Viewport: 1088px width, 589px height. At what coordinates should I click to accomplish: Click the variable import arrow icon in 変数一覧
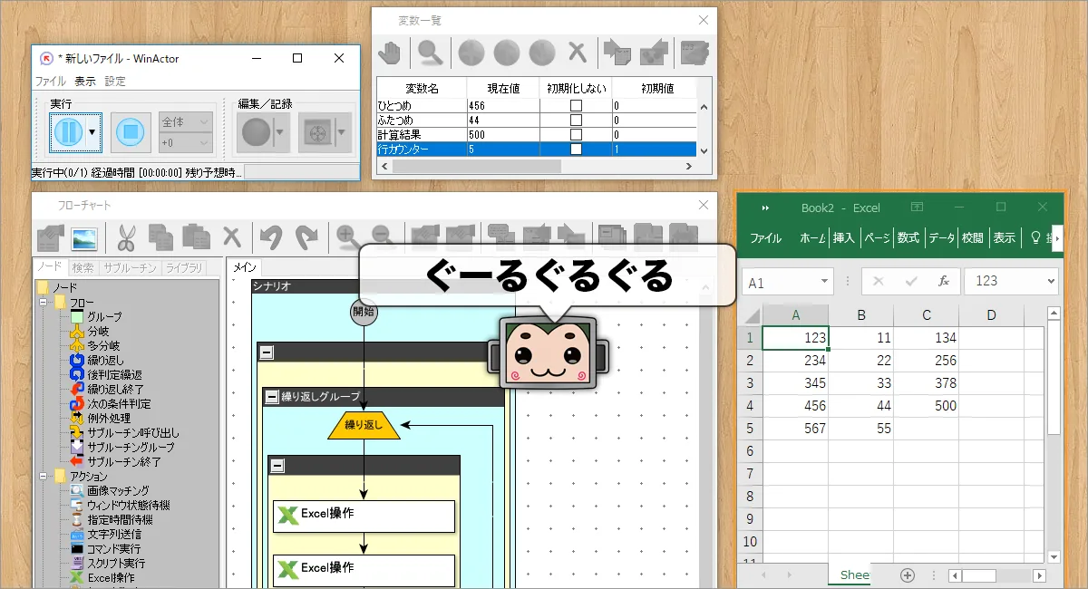(x=617, y=53)
